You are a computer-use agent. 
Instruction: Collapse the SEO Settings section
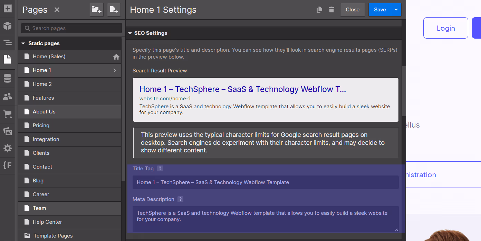coord(130,33)
